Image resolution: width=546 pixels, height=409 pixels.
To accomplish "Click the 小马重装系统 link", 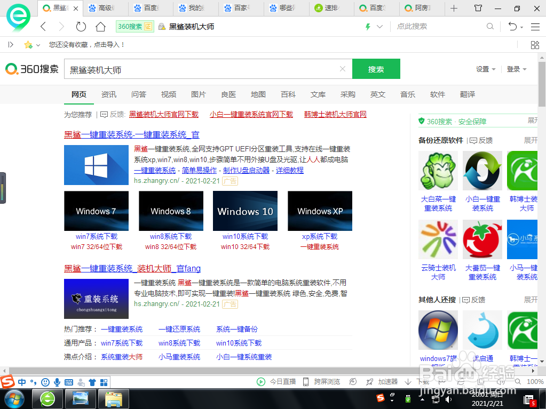I will click(x=179, y=357).
